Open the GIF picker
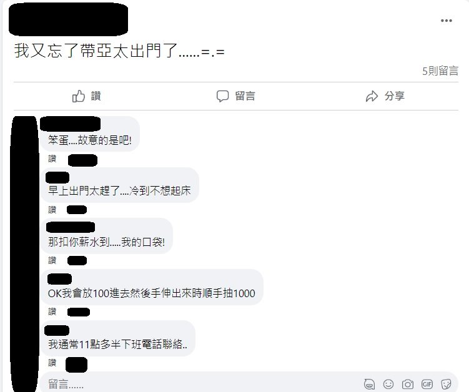 tap(427, 384)
